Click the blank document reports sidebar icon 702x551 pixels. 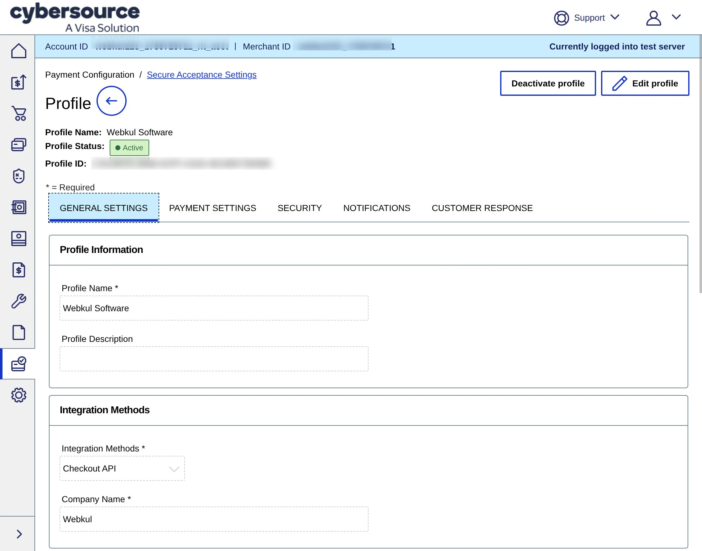pos(19,332)
